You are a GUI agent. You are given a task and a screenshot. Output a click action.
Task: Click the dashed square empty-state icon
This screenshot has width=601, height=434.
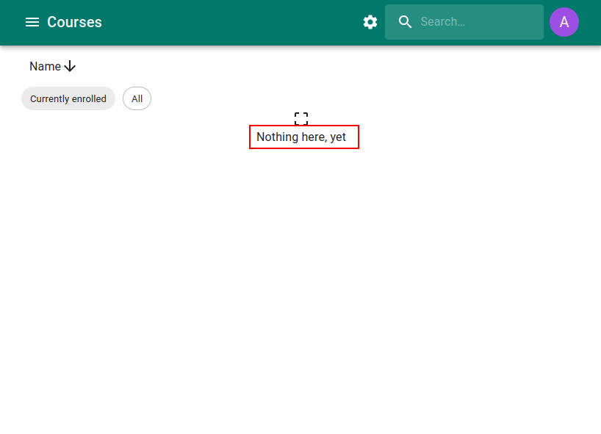click(301, 119)
